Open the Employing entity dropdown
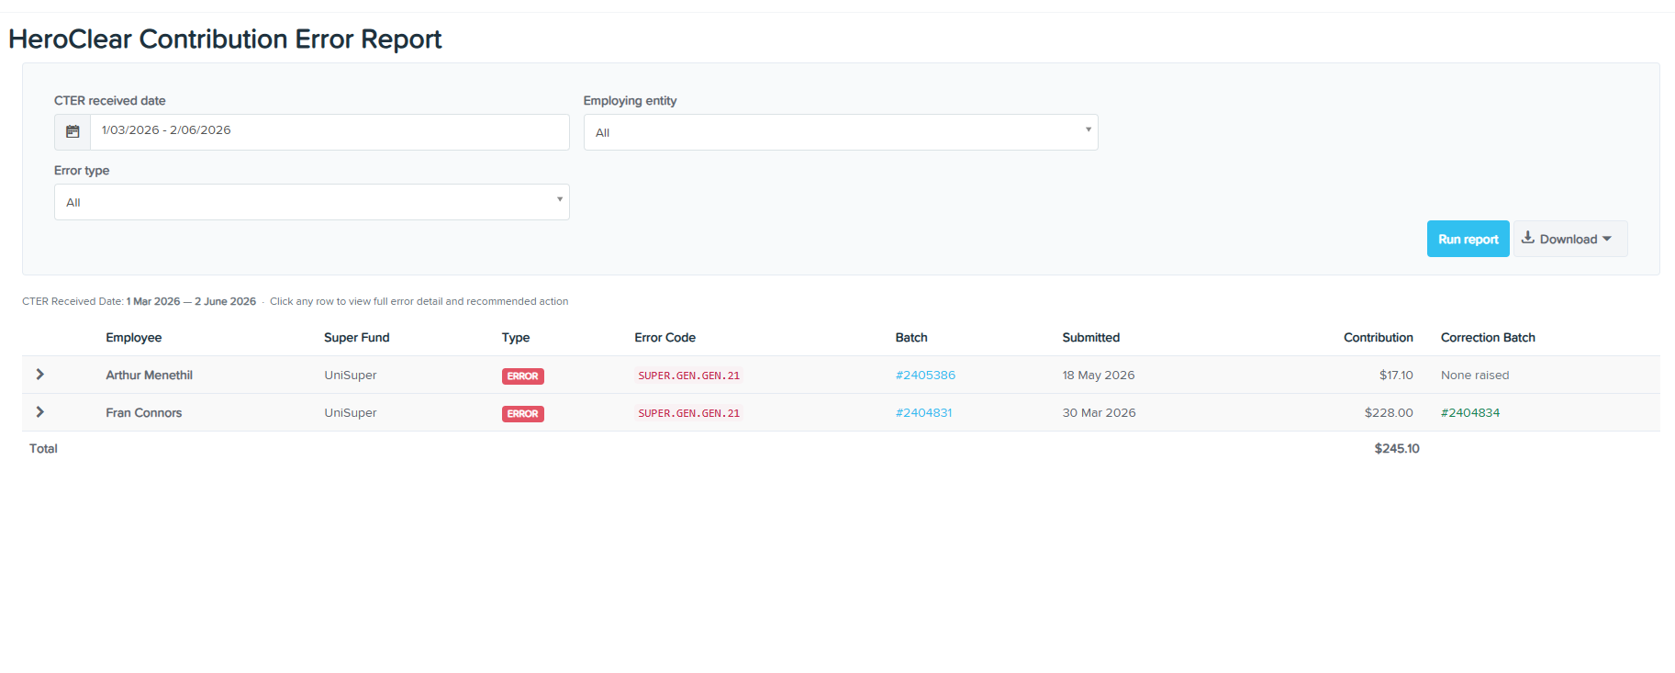The height and width of the screenshot is (673, 1675). (x=841, y=132)
